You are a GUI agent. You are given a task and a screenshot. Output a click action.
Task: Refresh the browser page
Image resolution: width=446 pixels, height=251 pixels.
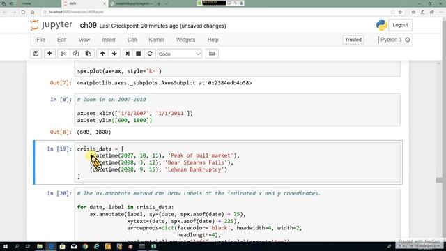click(23, 12)
